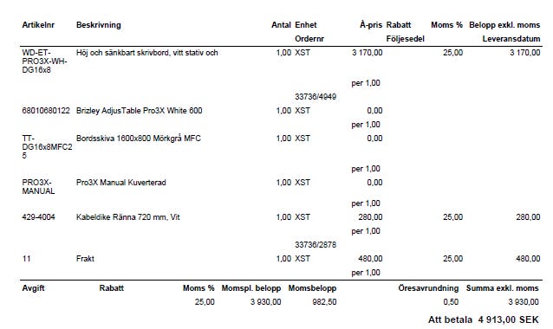Screen dimensions: 553x329
Task: Click the Bordsskiva 1600x800 Mörkgrå MFC description
Action: [139, 138]
